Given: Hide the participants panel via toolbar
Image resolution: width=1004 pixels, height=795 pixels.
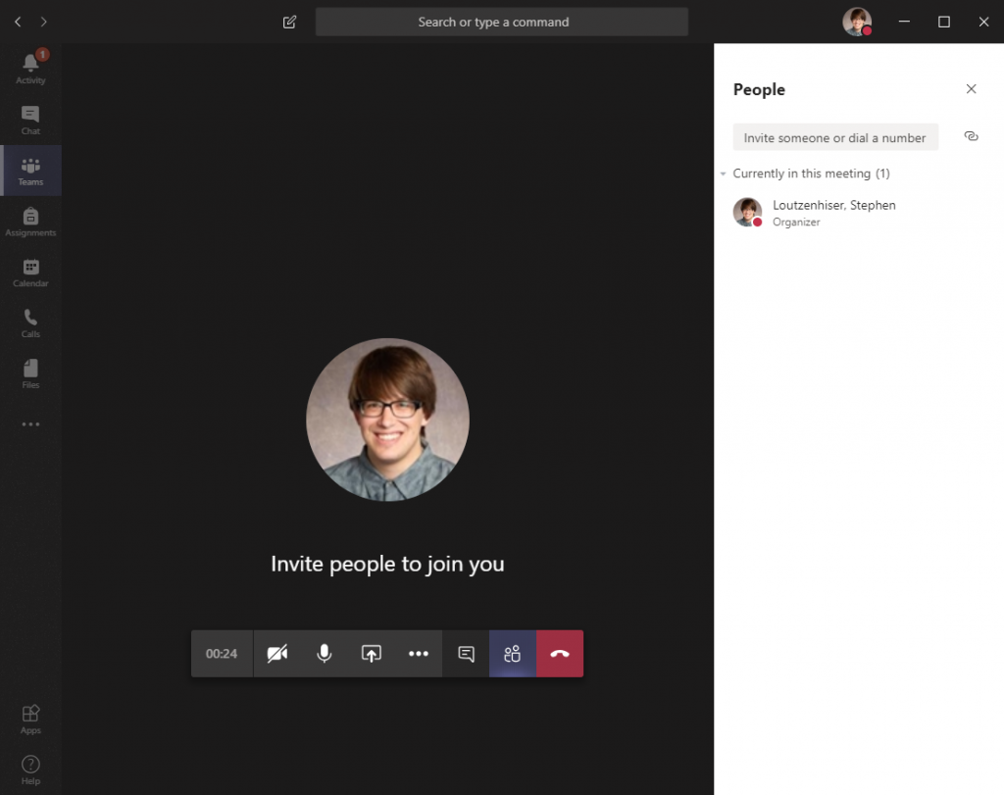Looking at the screenshot, I should pyautogui.click(x=512, y=654).
